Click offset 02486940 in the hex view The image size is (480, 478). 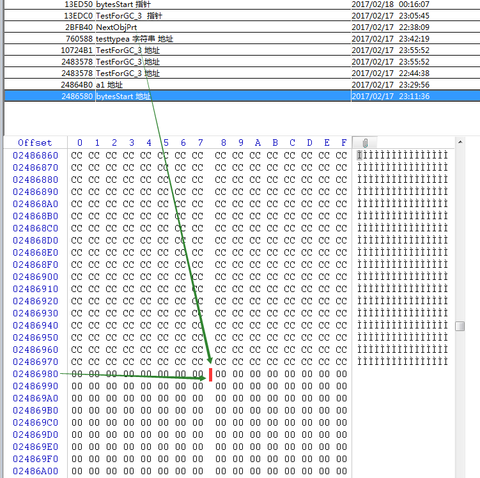tap(36, 326)
